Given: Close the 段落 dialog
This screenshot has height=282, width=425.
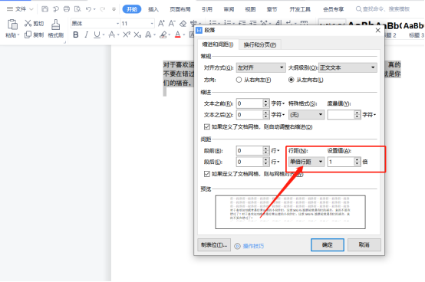Looking at the screenshot, I should click(x=378, y=31).
